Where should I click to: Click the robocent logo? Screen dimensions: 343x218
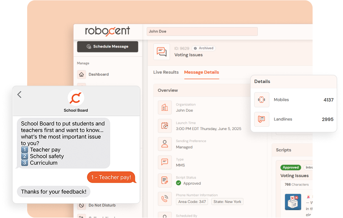107,31
